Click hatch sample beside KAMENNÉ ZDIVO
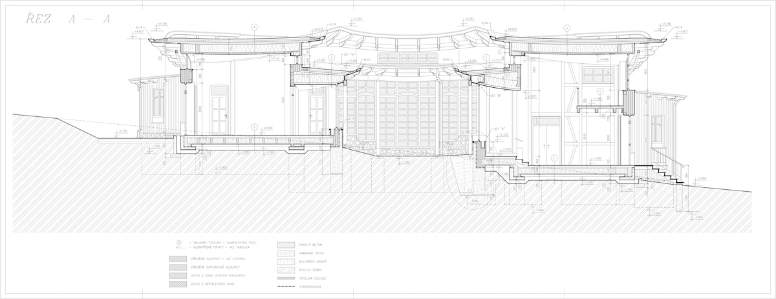Image resolution: width=776 pixels, height=299 pixels. tap(286, 253)
